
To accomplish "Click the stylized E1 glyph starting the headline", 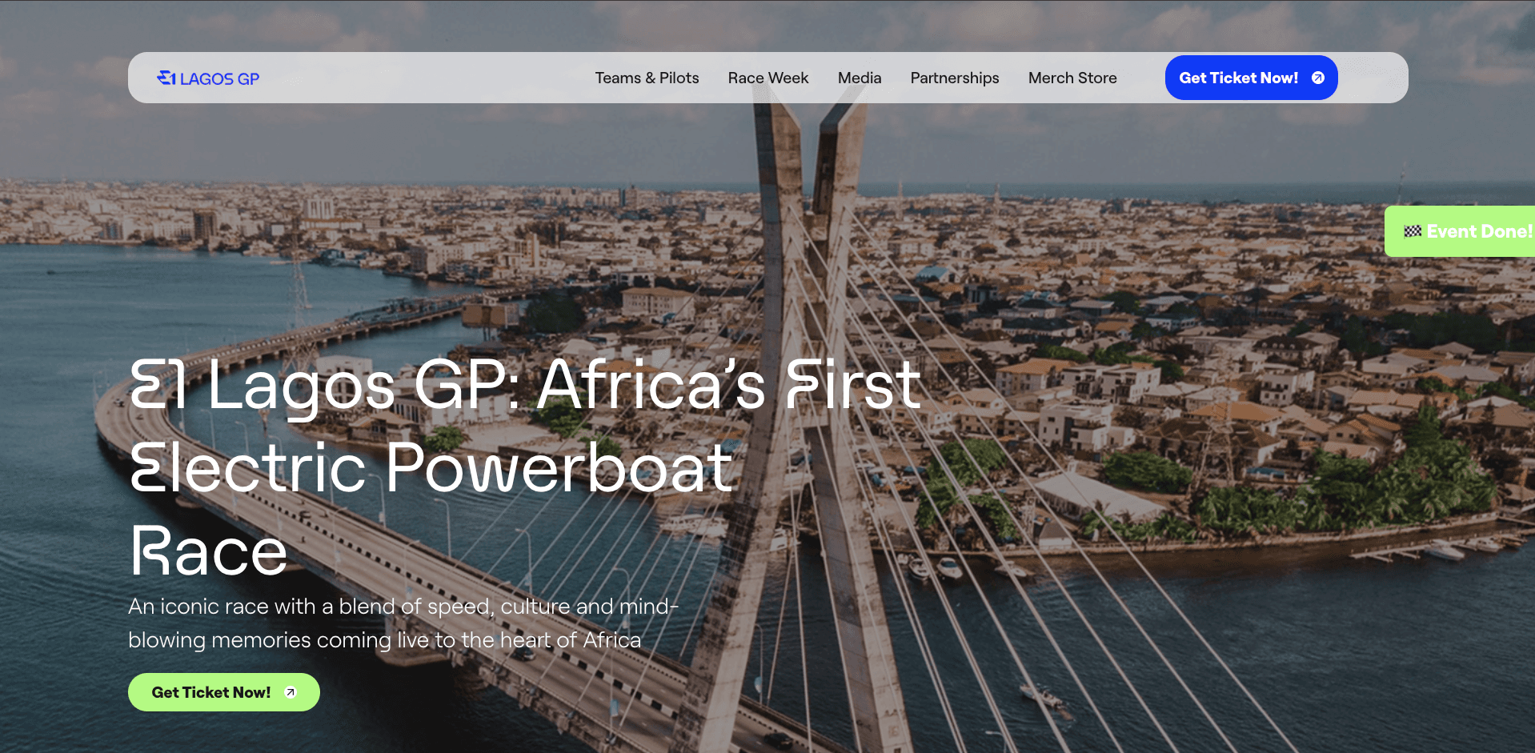I will pos(158,385).
